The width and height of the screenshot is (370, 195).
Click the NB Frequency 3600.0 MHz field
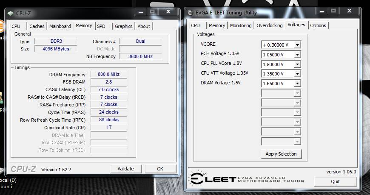(140, 56)
